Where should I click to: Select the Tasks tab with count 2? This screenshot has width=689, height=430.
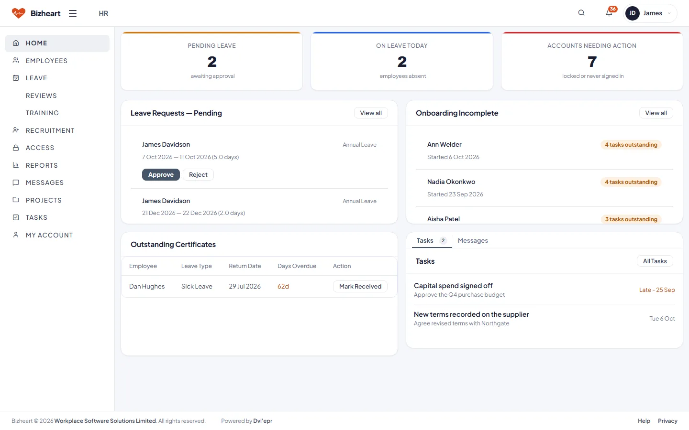[x=432, y=240]
